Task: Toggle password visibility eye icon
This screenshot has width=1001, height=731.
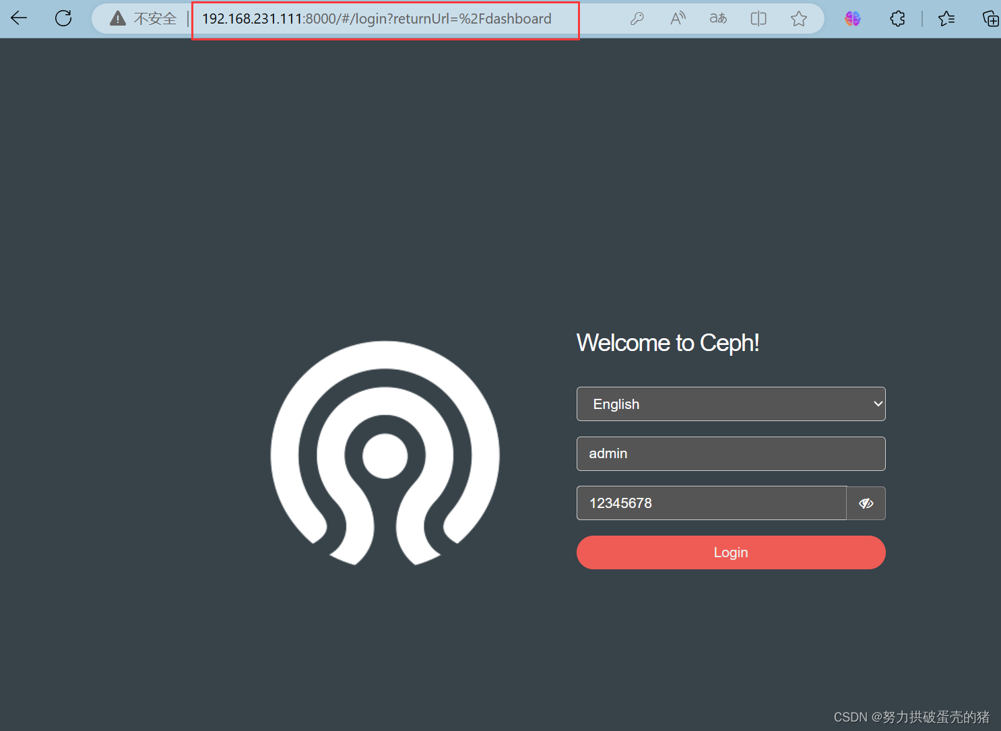Action: click(x=866, y=503)
